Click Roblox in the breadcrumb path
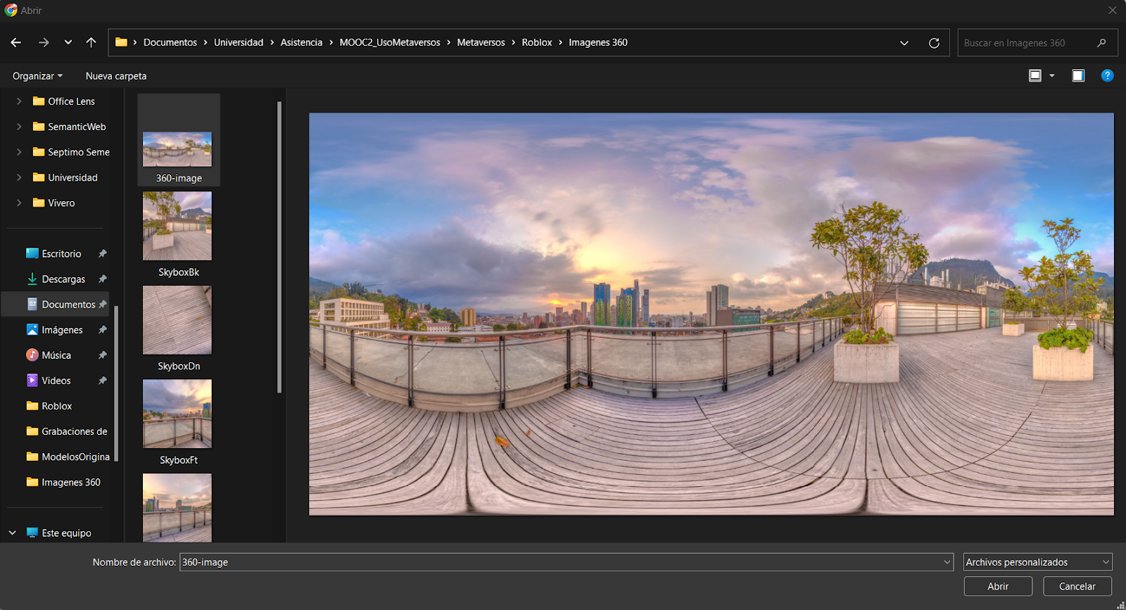1126x610 pixels. 536,43
